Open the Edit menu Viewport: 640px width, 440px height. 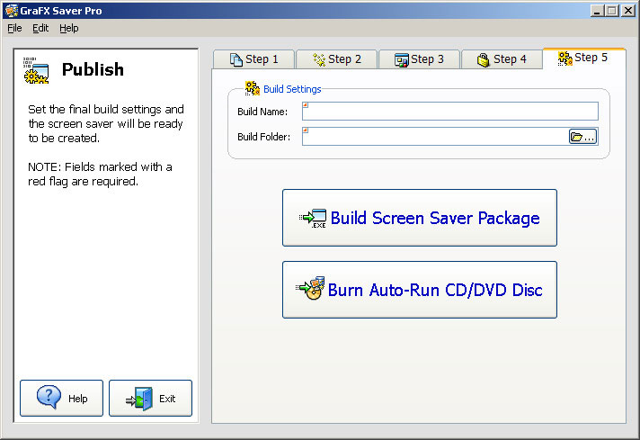(40, 28)
